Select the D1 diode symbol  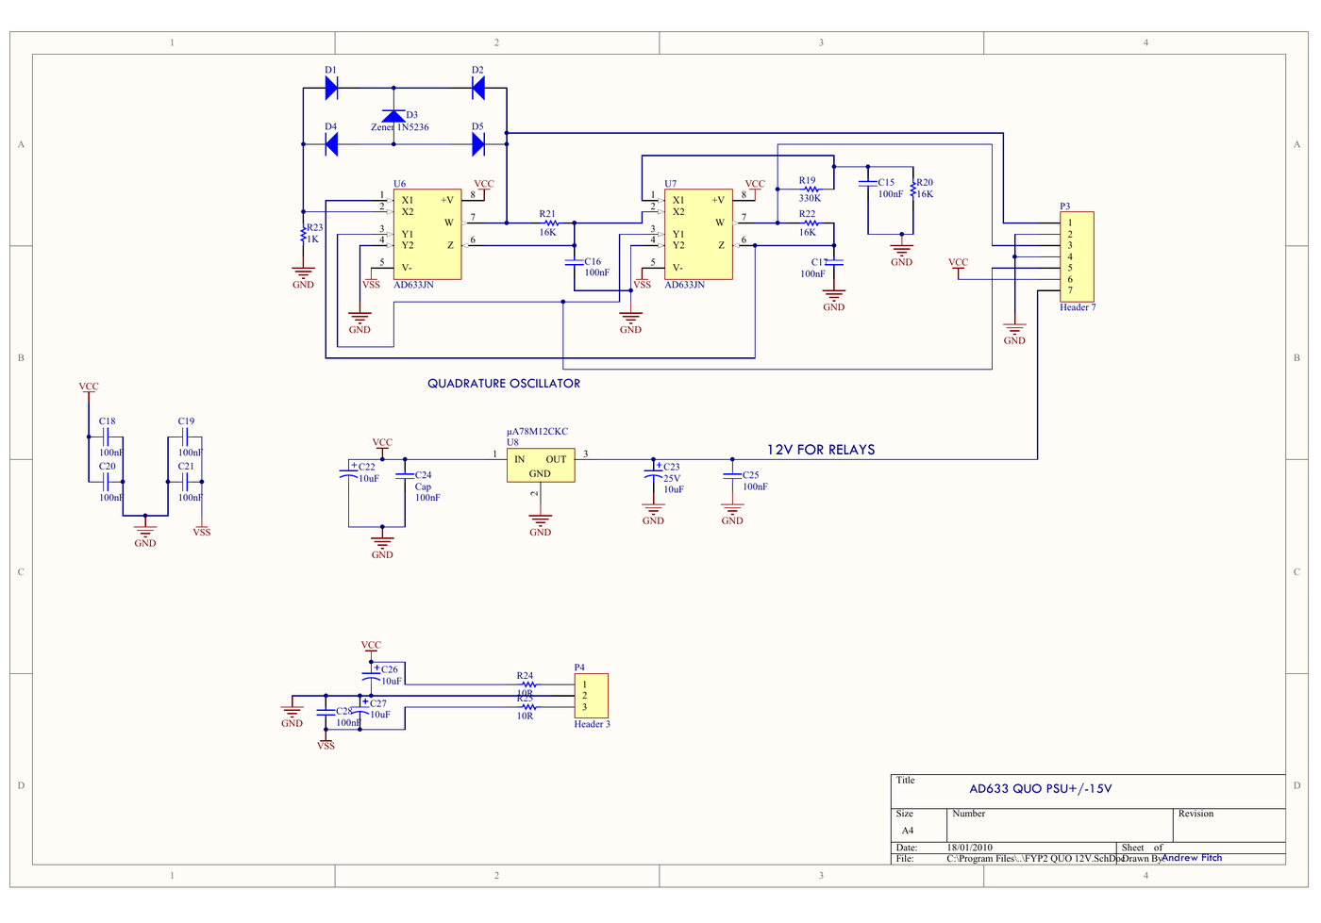click(x=331, y=88)
